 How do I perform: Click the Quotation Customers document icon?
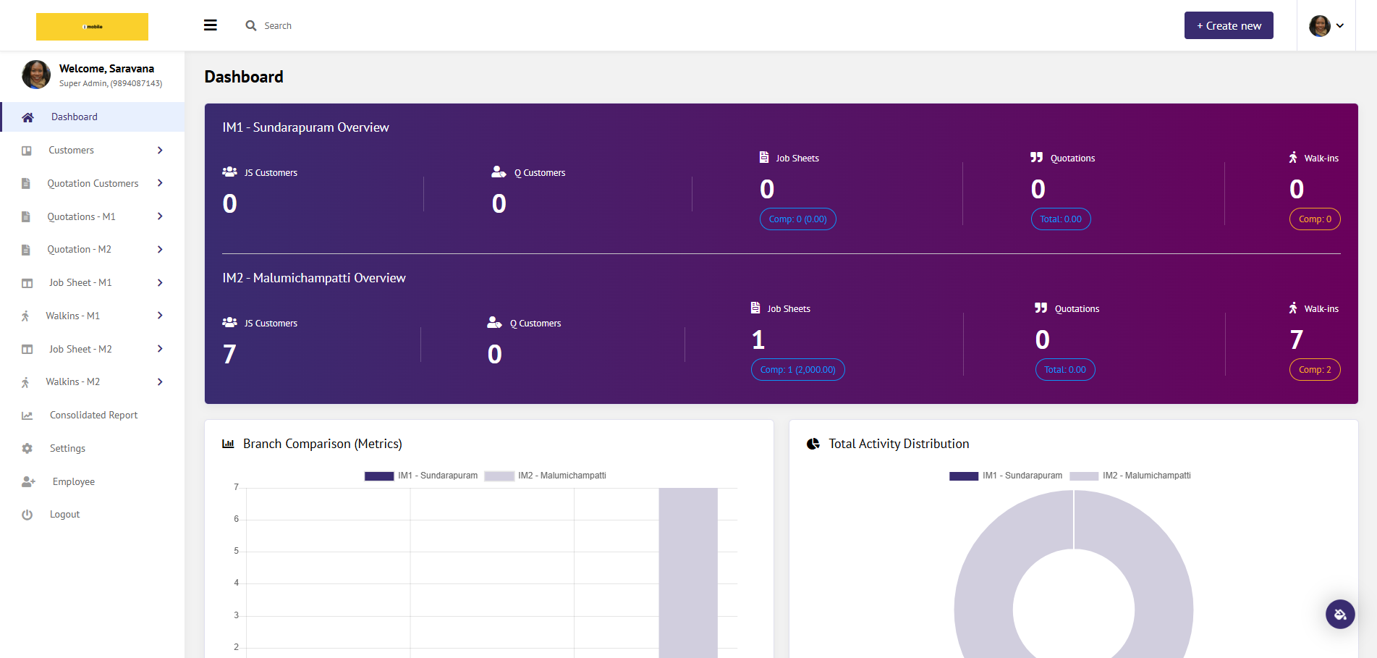click(x=26, y=184)
